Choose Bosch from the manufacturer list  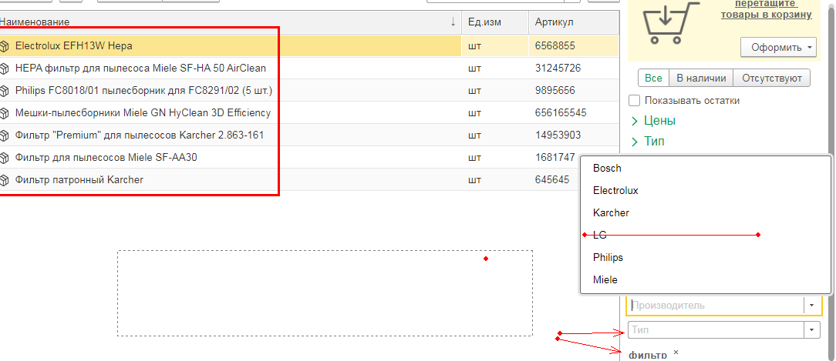click(607, 169)
